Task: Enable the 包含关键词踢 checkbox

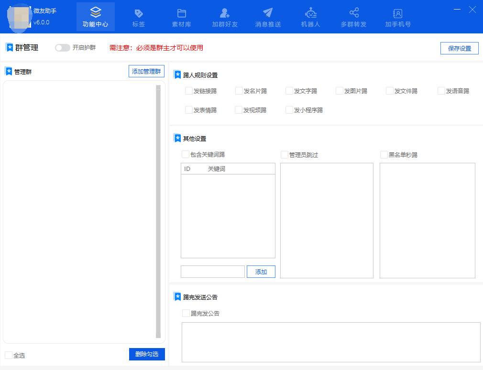Action: click(x=186, y=154)
